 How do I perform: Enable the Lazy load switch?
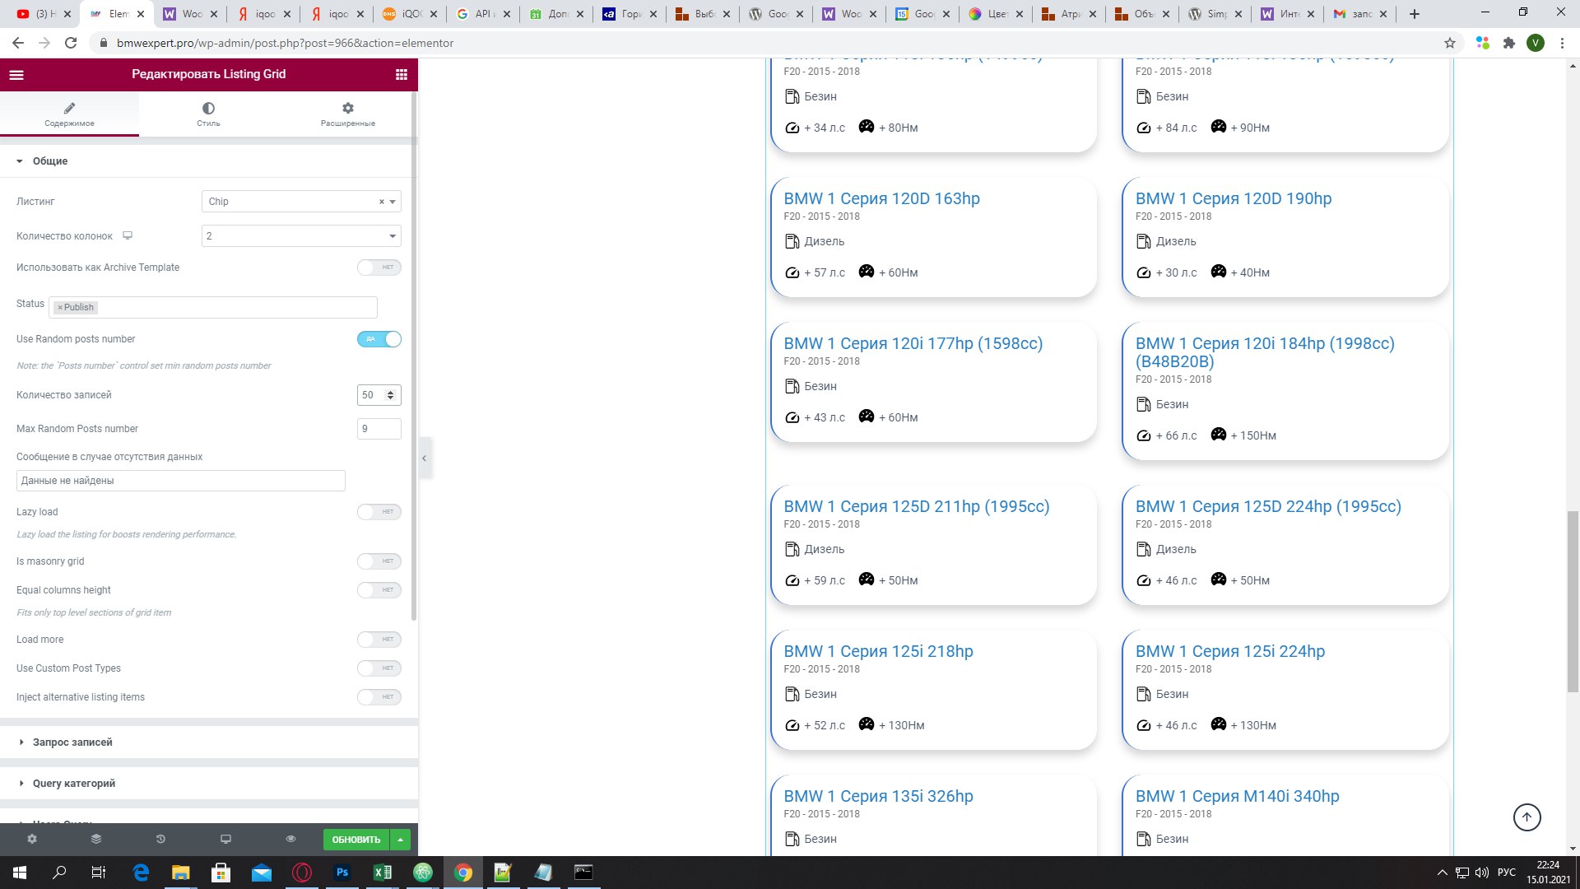[379, 512]
